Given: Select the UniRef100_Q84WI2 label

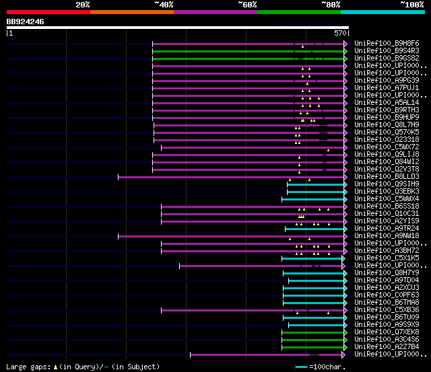Looking at the screenshot, I should [x=387, y=161].
